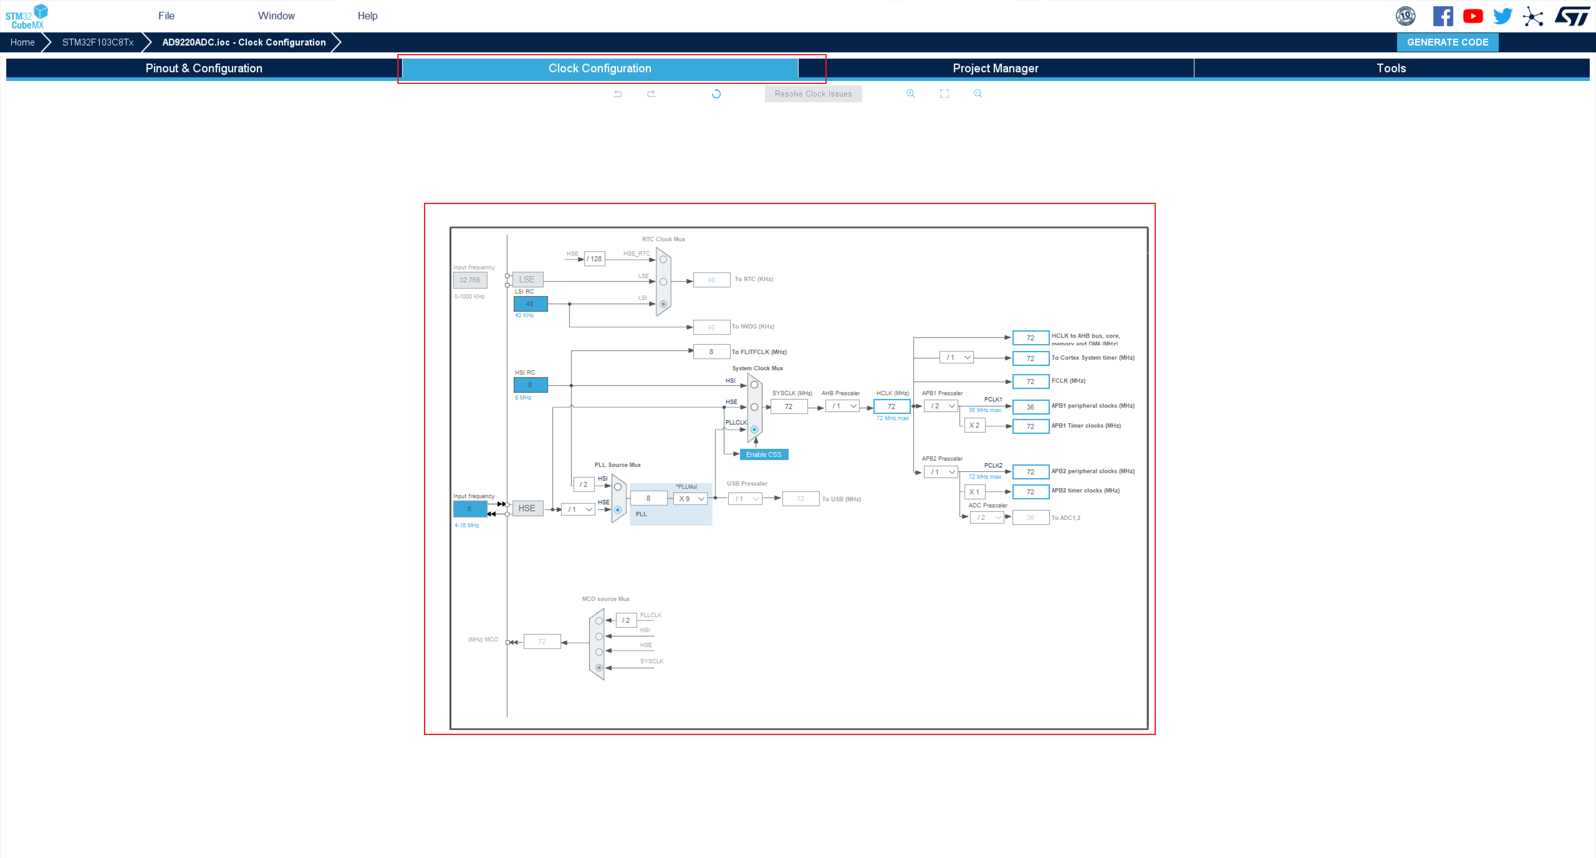Click the zoom out magnifier icon

[977, 94]
